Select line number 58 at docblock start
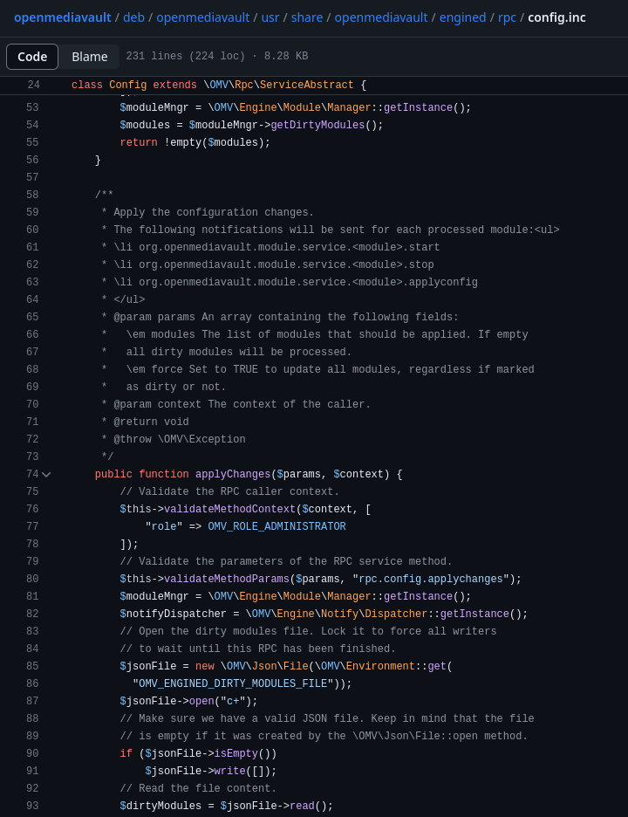Viewport: 628px width, 817px height. [32, 196]
